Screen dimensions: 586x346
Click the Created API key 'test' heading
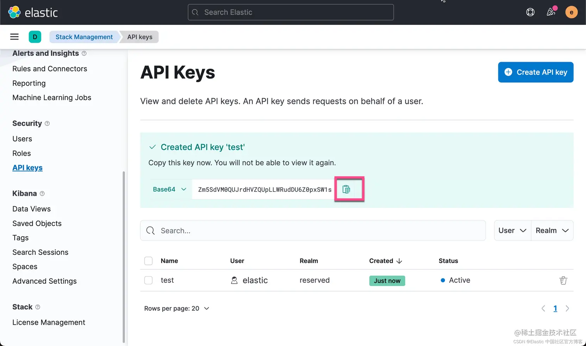[x=203, y=147]
